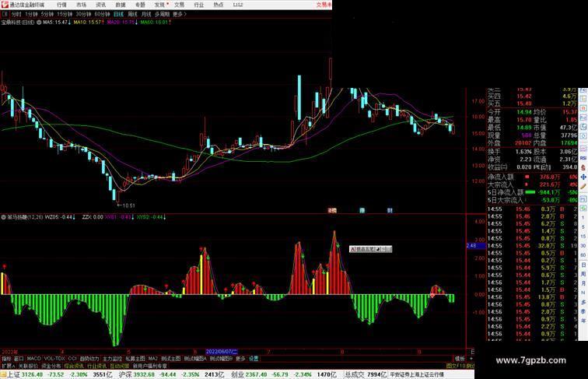Switch to 月线 monthly chart

[146, 14]
